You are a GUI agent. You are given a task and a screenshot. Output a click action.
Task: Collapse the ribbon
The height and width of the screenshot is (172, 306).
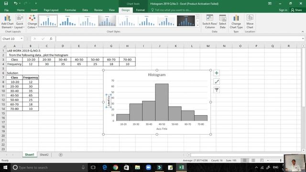pos(303,32)
